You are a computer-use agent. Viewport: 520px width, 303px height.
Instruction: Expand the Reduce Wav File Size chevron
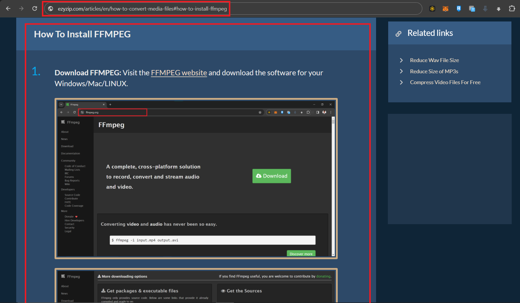tap(401, 60)
